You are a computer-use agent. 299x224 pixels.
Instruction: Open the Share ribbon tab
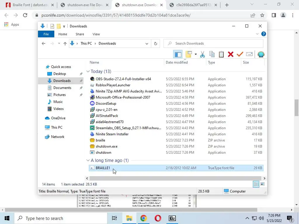(x=80, y=34)
